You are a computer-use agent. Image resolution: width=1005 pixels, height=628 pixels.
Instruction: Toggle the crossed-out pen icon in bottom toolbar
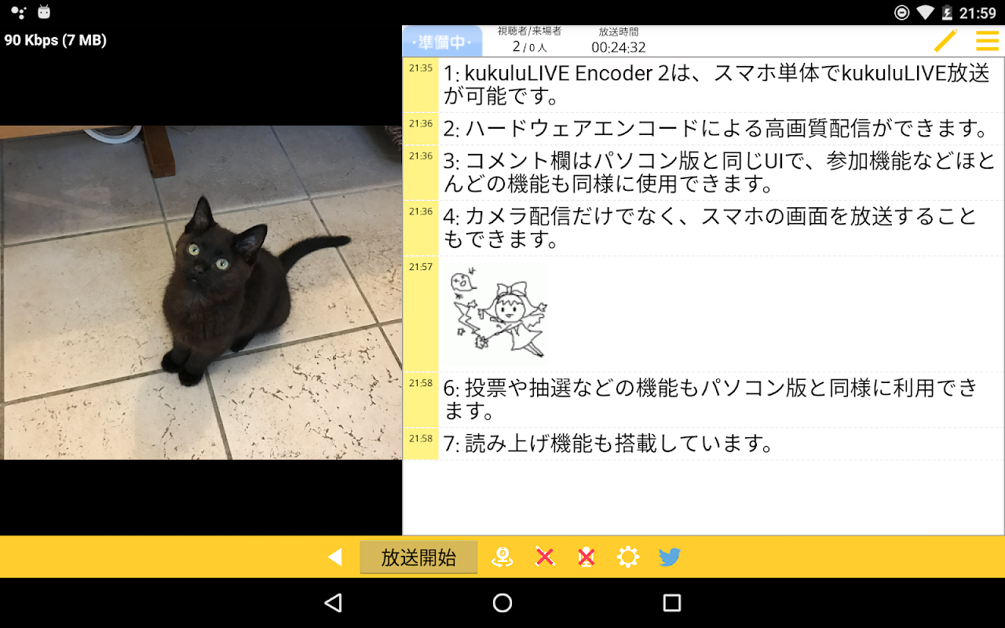[x=544, y=557]
